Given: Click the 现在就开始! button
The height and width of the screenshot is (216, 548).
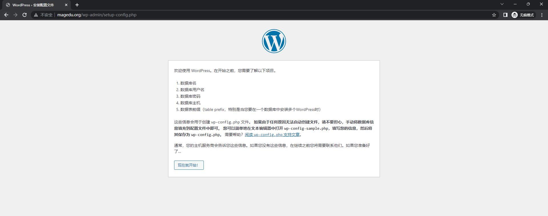Looking at the screenshot, I should tap(189, 165).
